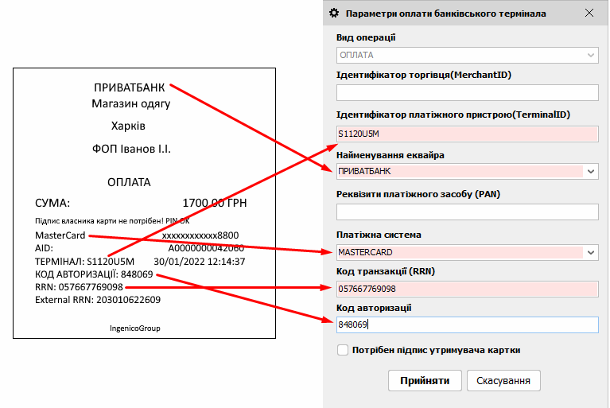Click the TerminalID field containing S1120U5M
Screen dimensions: 610x408
tap(467, 134)
